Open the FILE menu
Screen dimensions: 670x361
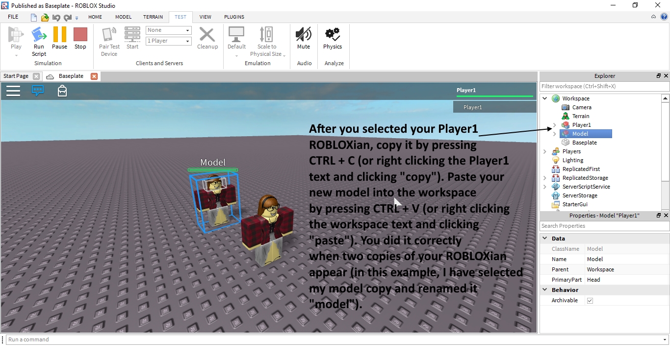pos(13,17)
